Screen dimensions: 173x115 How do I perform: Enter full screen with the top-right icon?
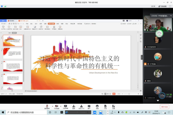(x=170, y=6)
